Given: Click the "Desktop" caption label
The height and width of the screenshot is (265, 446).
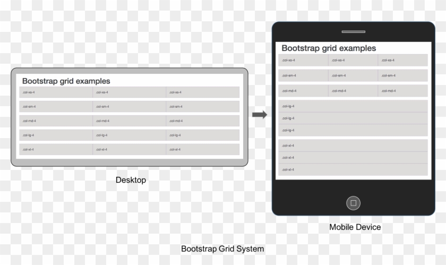Looking at the screenshot, I should [x=131, y=180].
